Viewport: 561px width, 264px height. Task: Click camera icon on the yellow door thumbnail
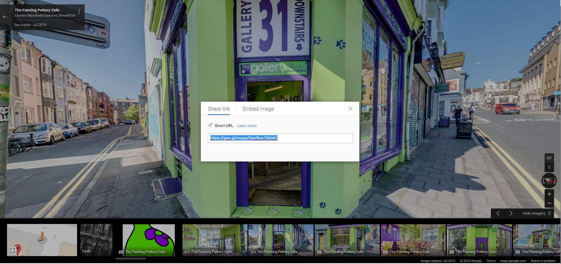point(319,252)
